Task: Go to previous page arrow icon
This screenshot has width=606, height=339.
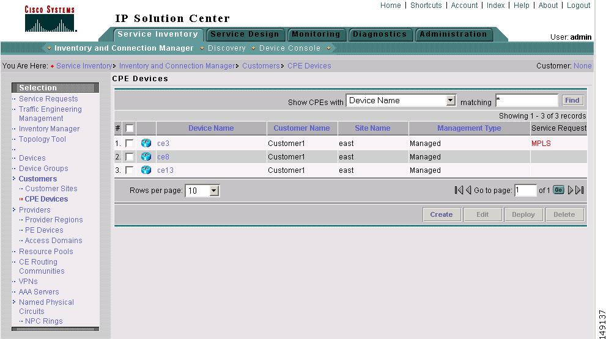Action: (x=468, y=190)
